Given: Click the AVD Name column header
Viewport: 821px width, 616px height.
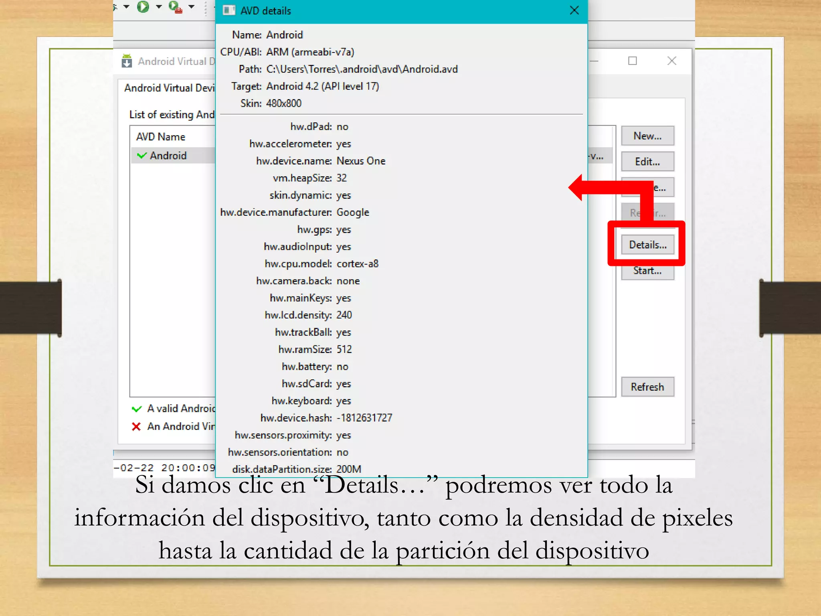Looking at the screenshot, I should point(160,137).
